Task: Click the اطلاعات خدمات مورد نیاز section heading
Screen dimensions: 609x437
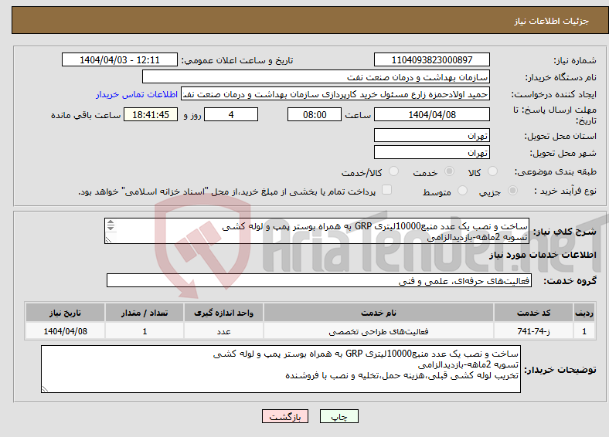Action: pos(543,255)
